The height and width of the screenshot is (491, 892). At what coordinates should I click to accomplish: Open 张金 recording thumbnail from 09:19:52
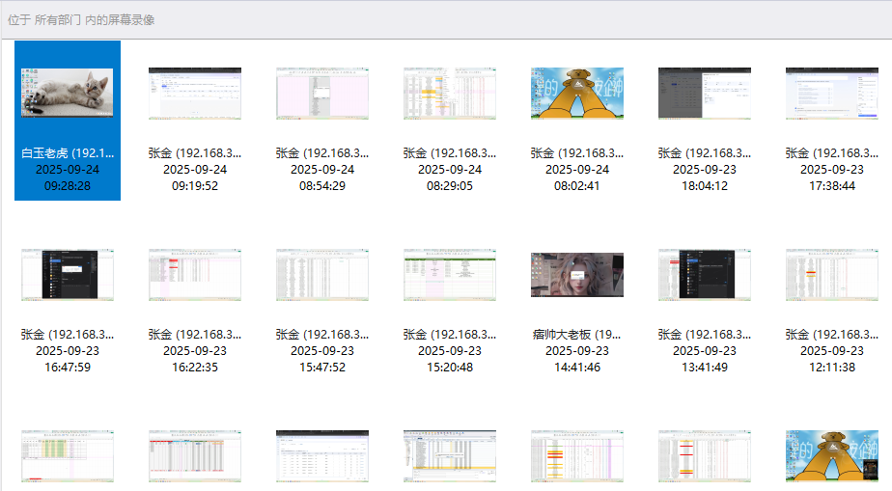(x=195, y=94)
